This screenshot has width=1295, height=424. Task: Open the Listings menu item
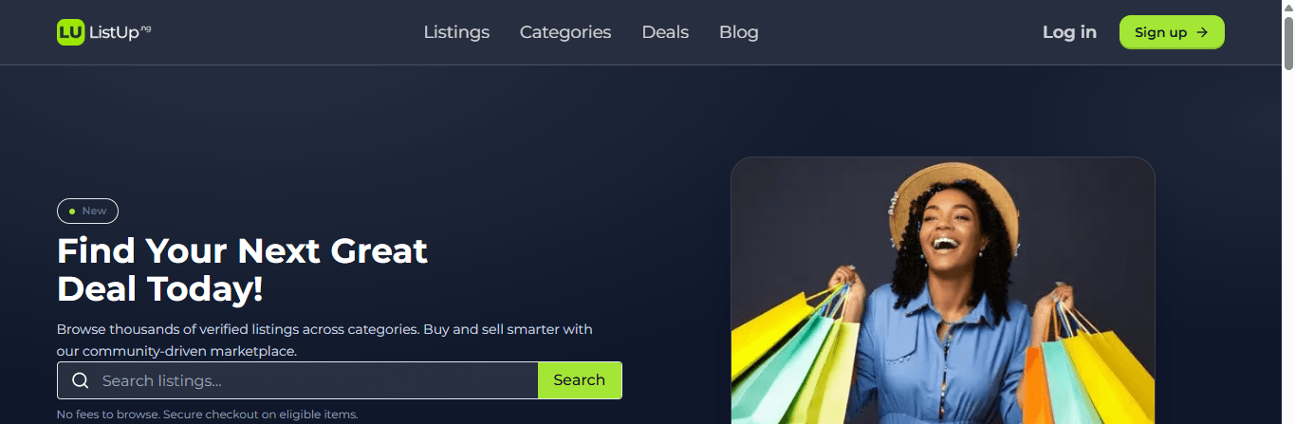tap(456, 32)
